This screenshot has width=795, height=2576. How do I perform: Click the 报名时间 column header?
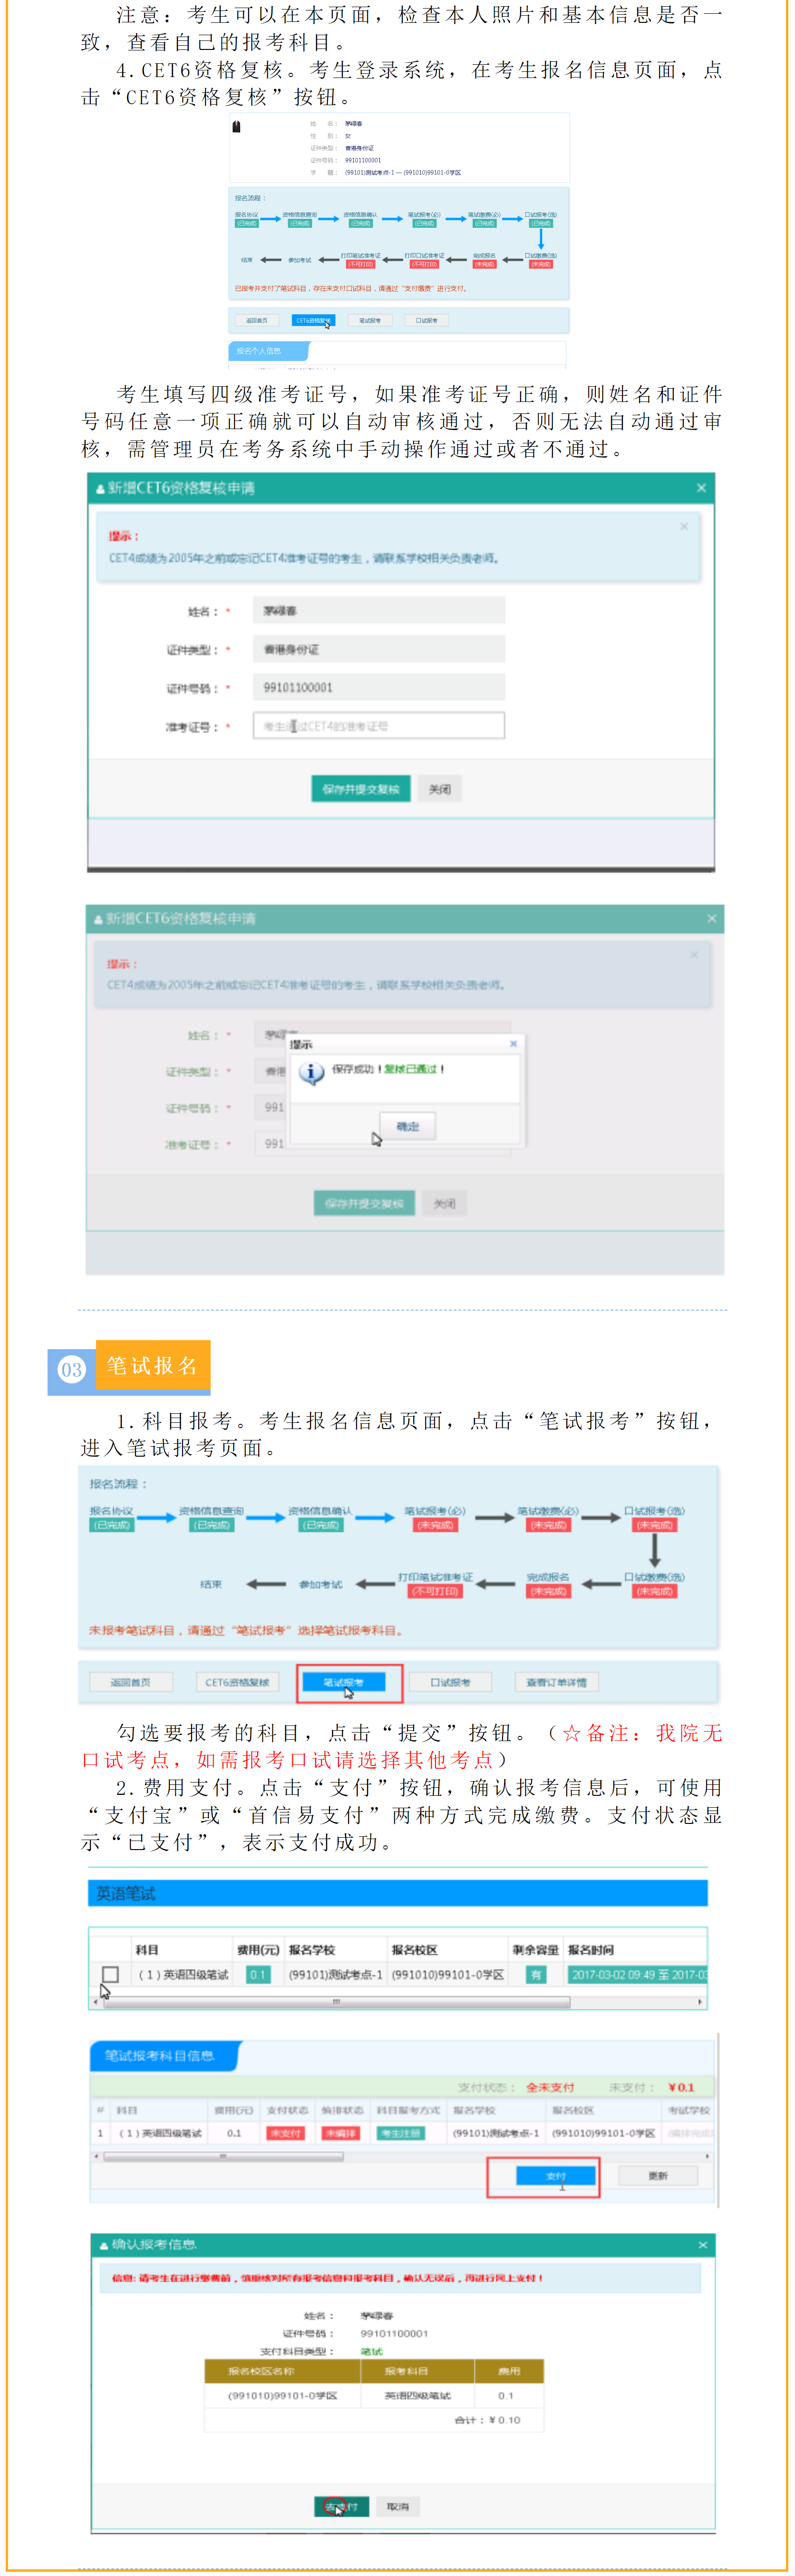point(590,1949)
